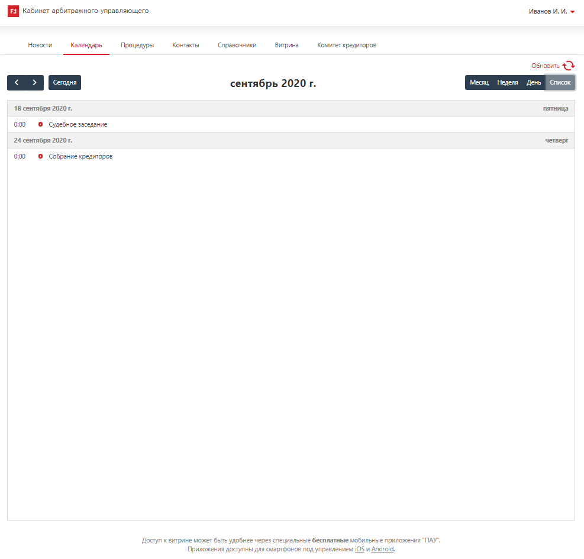Open the Новости tab
This screenshot has height=559, width=584.
point(40,45)
